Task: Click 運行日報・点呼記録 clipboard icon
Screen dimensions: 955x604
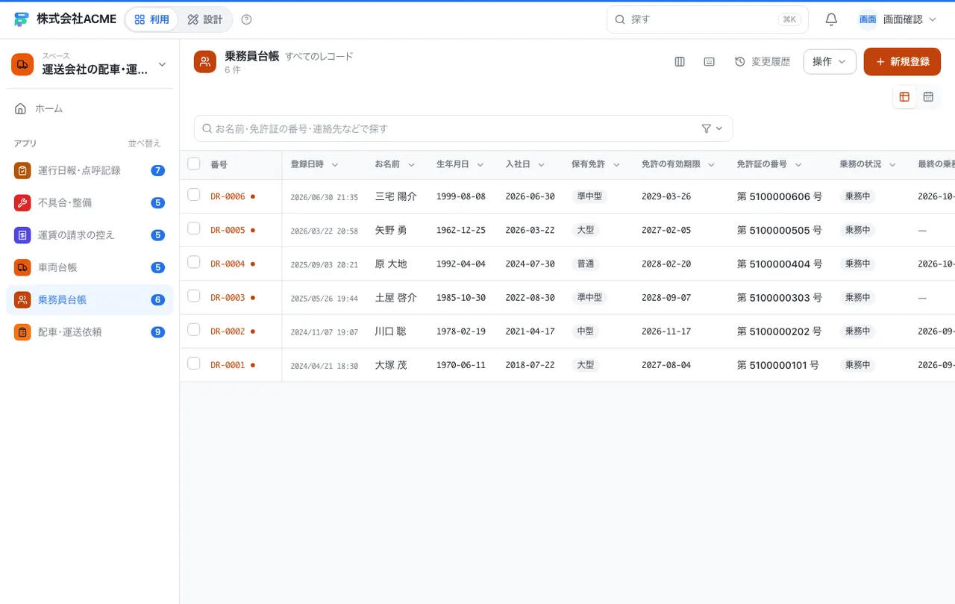Action: click(22, 170)
